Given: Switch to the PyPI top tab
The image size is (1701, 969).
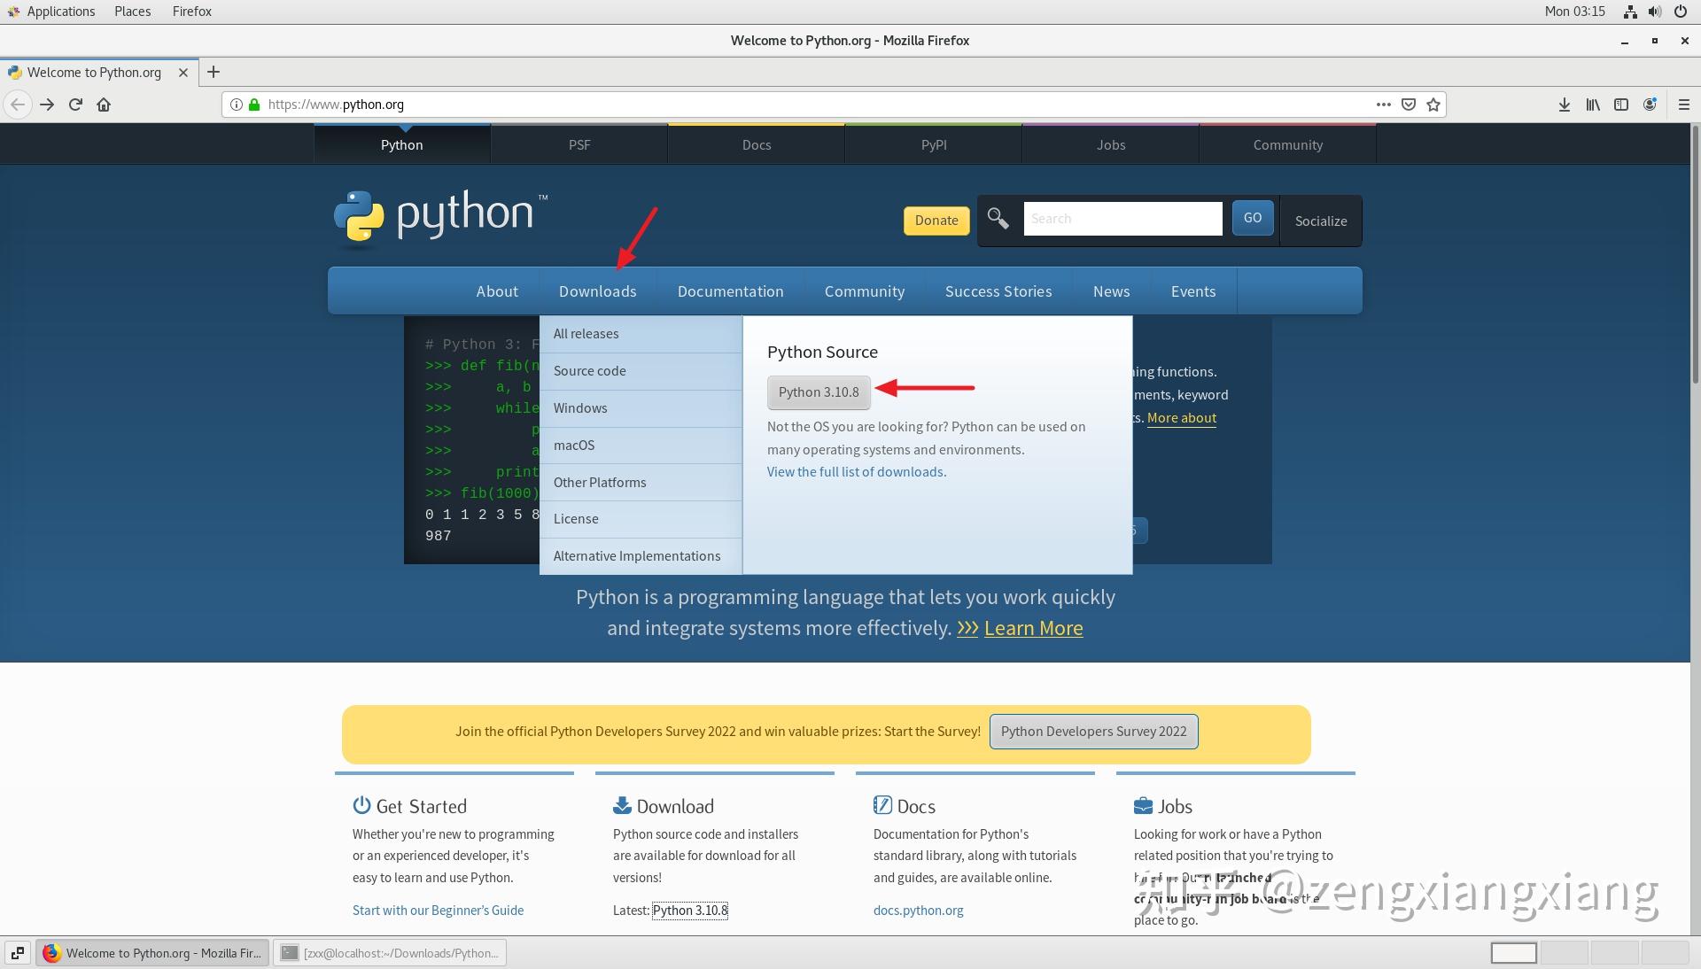Looking at the screenshot, I should (x=934, y=144).
